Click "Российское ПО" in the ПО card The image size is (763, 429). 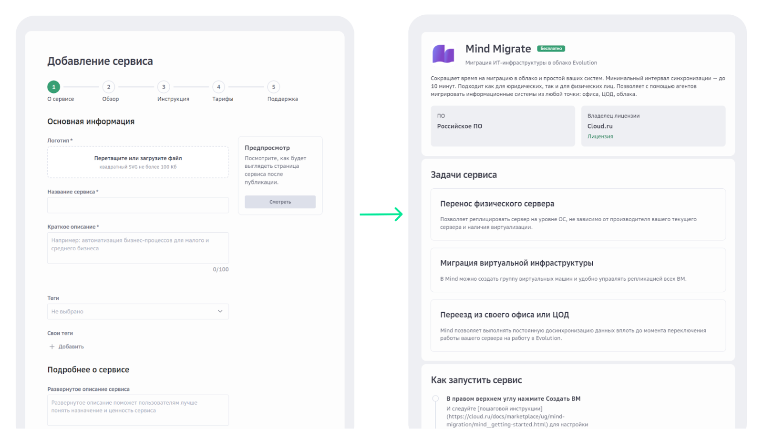tap(460, 126)
